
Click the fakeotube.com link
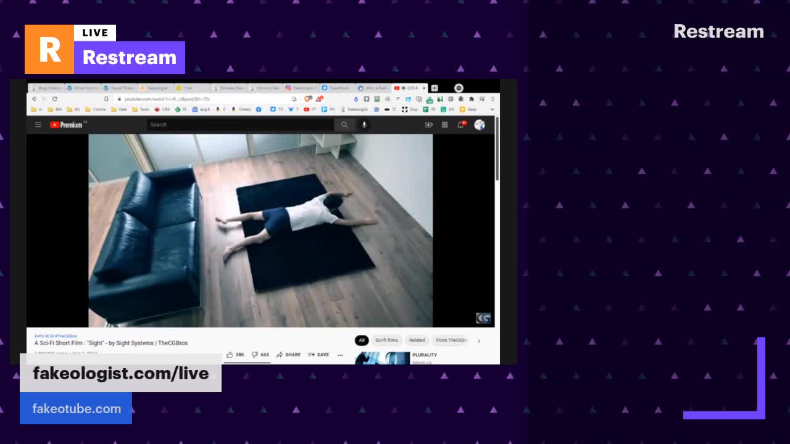(77, 408)
